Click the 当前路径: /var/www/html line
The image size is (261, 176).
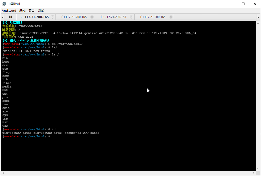coord(22,26)
